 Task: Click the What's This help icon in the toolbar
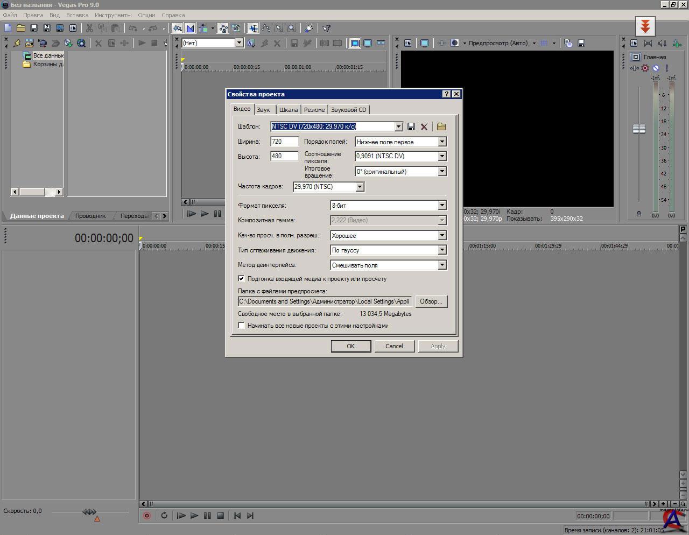coord(326,28)
